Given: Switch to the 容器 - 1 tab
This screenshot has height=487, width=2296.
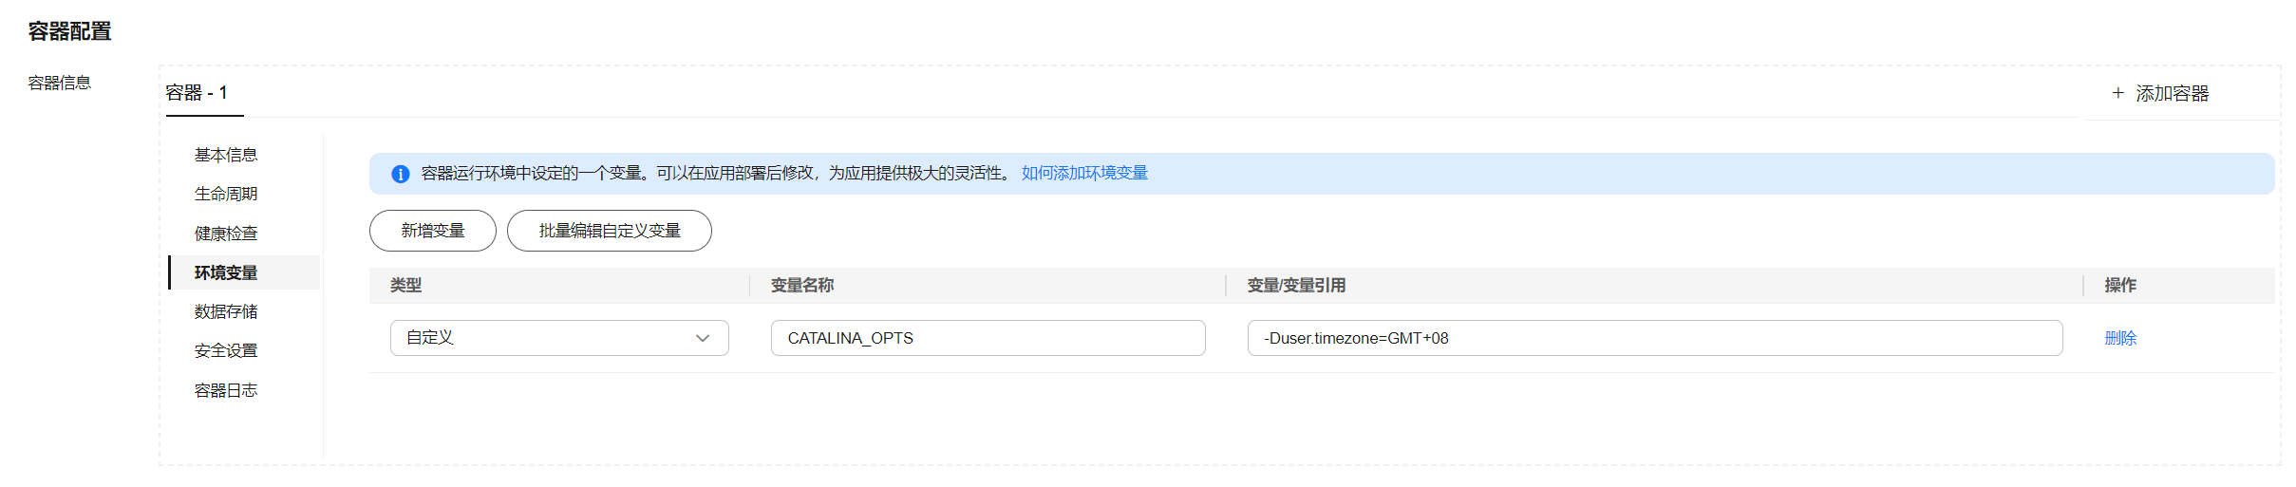Looking at the screenshot, I should pyautogui.click(x=197, y=93).
